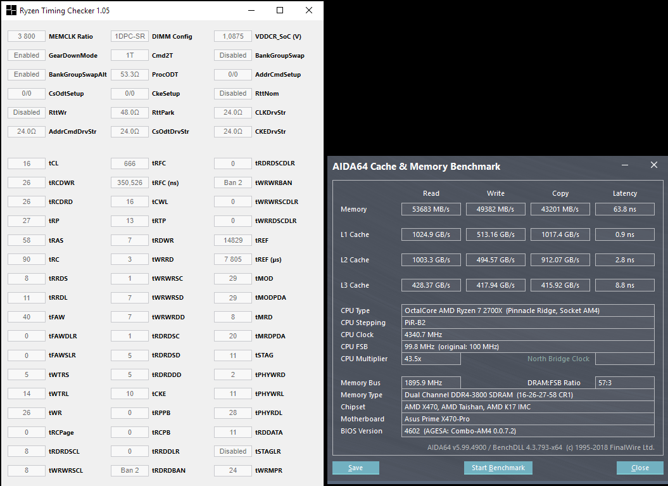Image resolution: width=668 pixels, height=486 pixels.
Task: Click the Close button in AIDA64 benchmark
Action: [640, 468]
